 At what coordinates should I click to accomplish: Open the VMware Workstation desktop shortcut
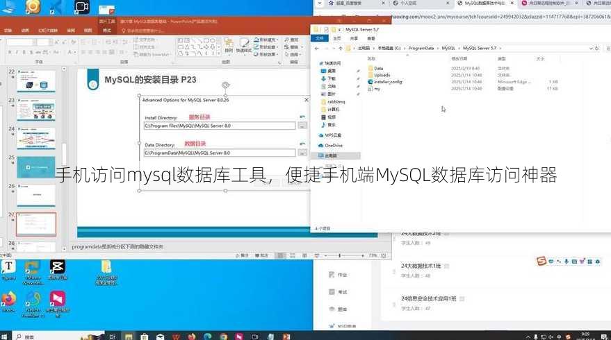(33, 272)
